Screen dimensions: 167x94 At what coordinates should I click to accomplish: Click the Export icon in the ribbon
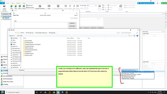pos(24,7)
